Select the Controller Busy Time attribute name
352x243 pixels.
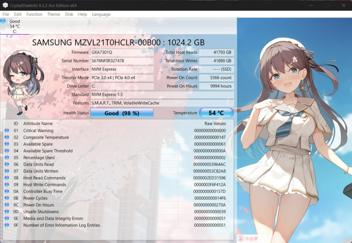(43, 192)
